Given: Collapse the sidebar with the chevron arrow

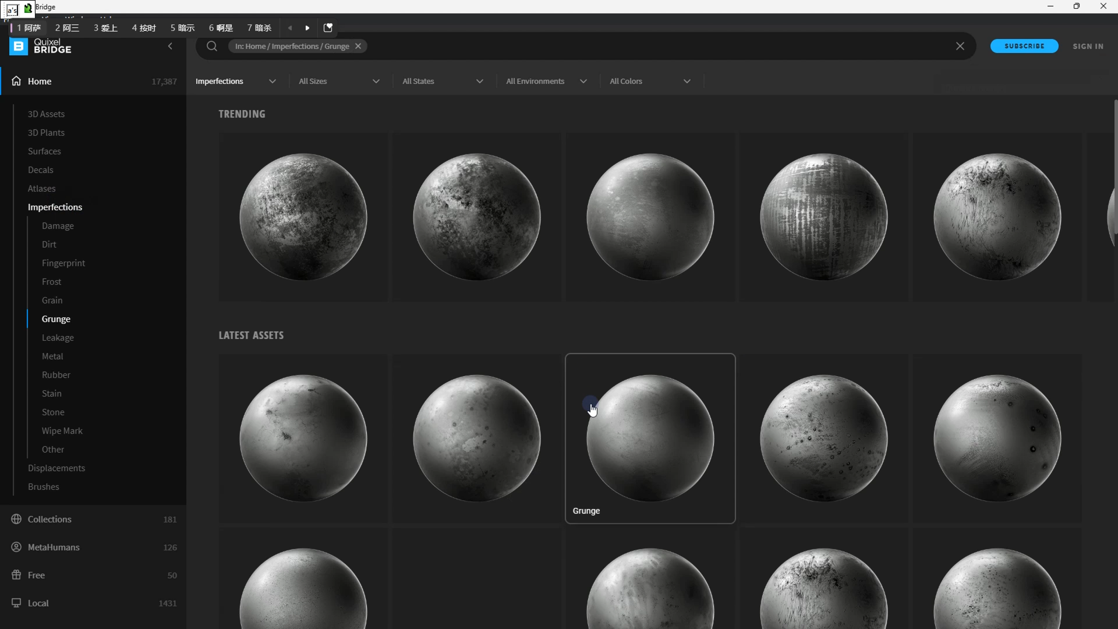Looking at the screenshot, I should pyautogui.click(x=170, y=46).
